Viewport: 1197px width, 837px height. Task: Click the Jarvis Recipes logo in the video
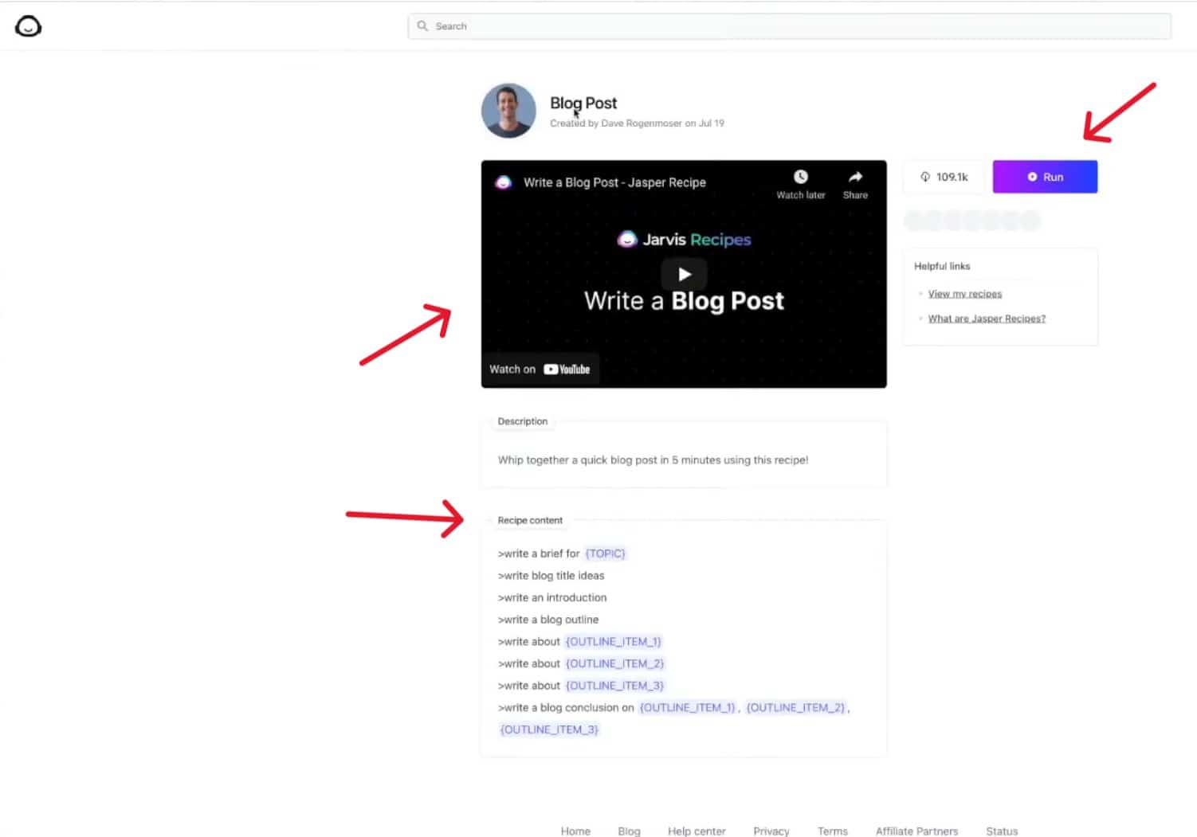tap(684, 239)
